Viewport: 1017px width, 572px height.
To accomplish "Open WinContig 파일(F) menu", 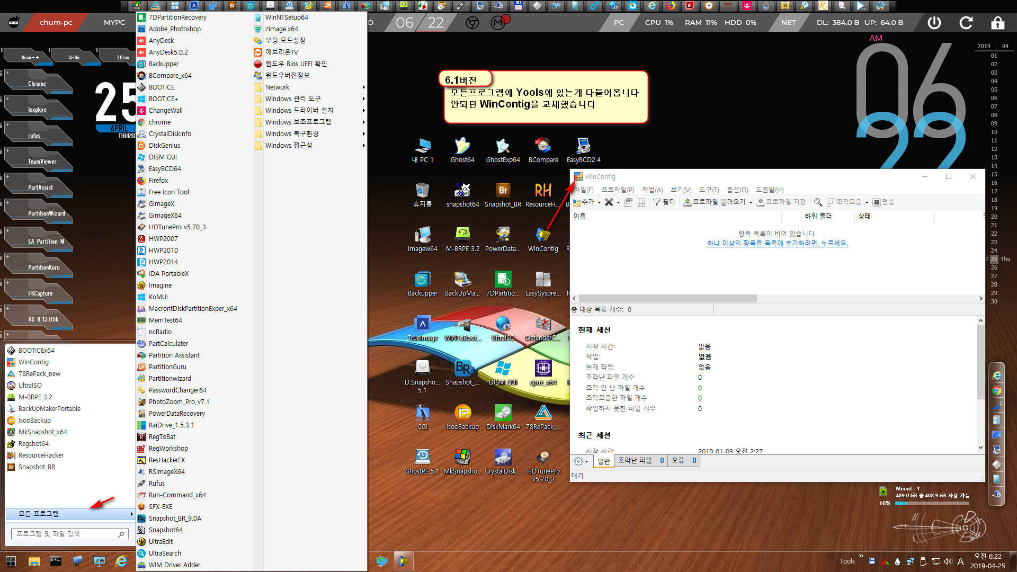I will (x=583, y=190).
